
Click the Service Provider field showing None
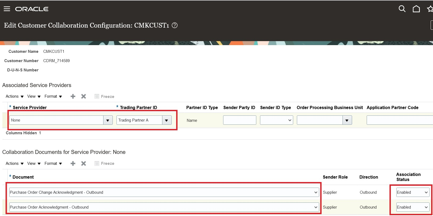(x=56, y=120)
